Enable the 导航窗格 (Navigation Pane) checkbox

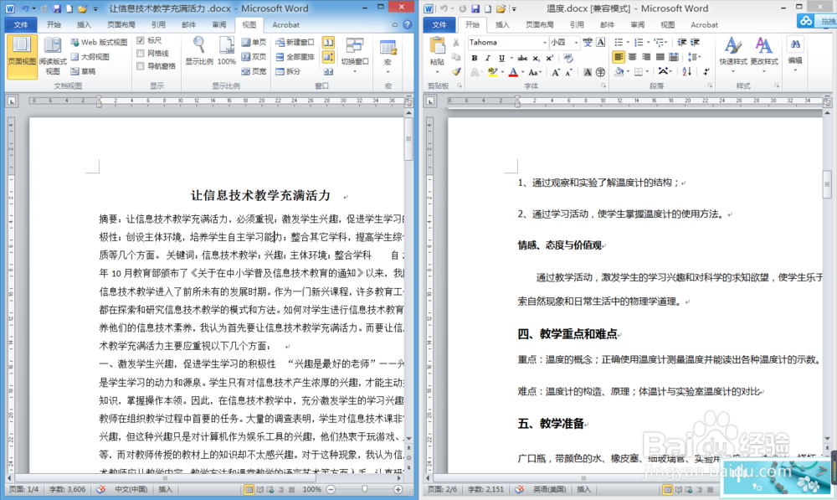pyautogui.click(x=139, y=67)
